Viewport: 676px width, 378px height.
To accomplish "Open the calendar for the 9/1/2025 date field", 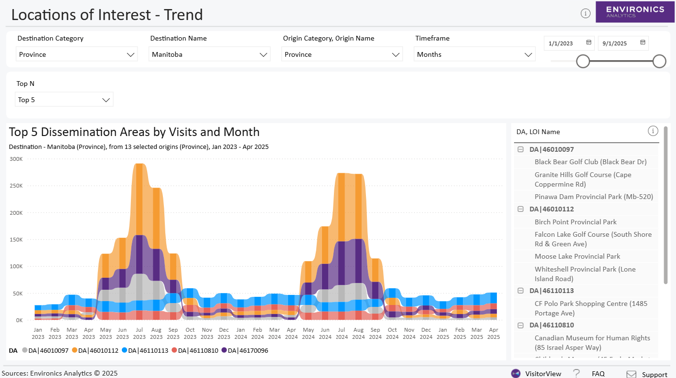I will [x=643, y=43].
